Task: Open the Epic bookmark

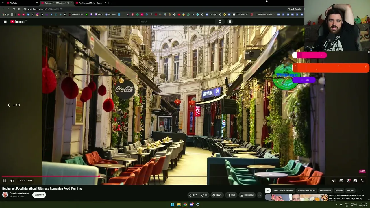Action: point(213,14)
